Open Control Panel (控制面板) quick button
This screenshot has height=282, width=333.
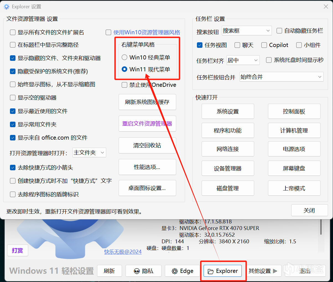tap(294, 111)
